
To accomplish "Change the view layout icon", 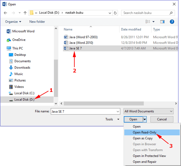I will [148, 22].
